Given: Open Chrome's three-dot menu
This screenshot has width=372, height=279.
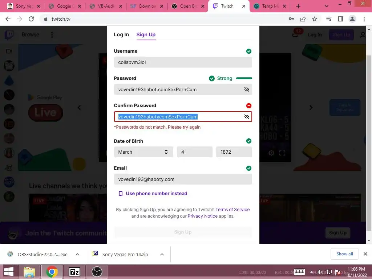Looking at the screenshot, I should pos(364,19).
